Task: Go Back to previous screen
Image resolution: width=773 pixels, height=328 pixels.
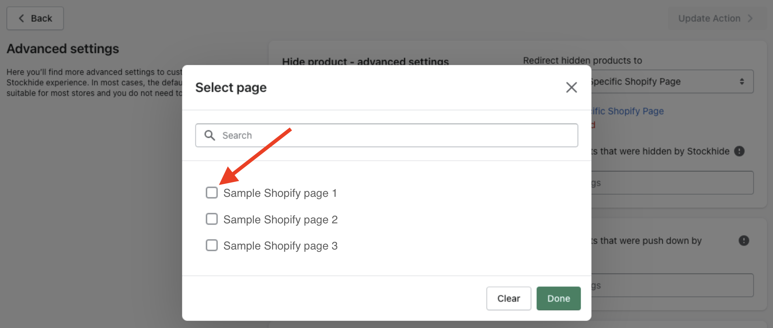Action: (x=35, y=18)
